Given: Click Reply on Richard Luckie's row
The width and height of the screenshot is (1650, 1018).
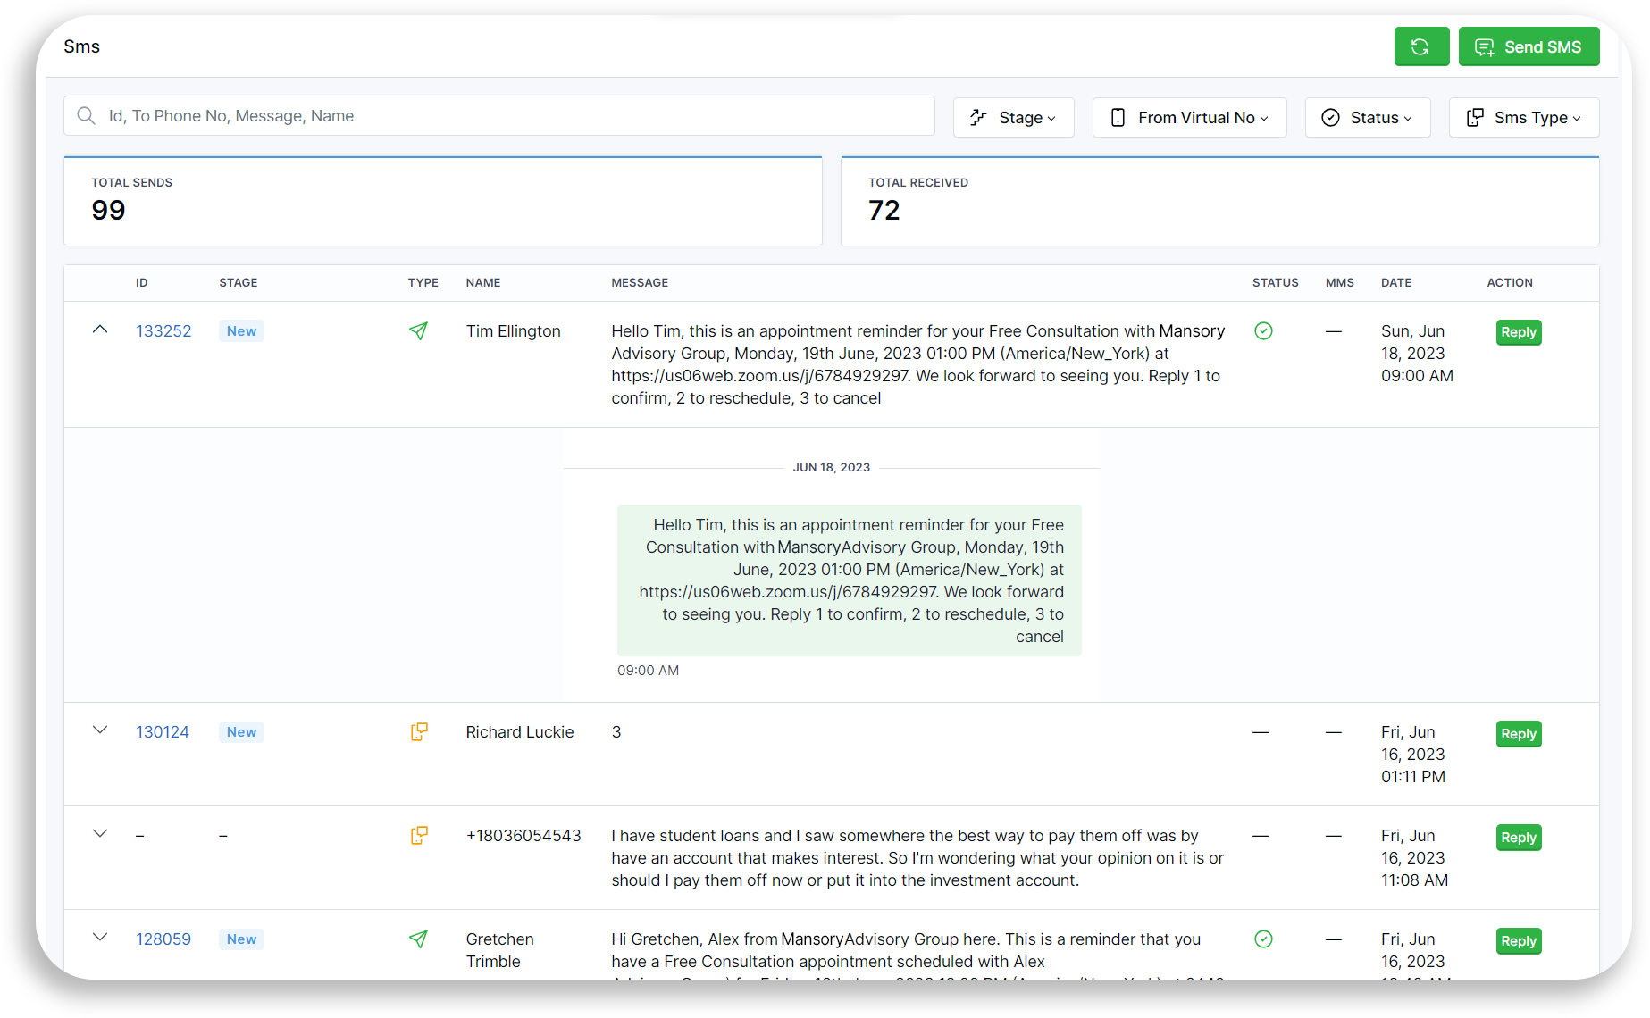Looking at the screenshot, I should click(1518, 733).
